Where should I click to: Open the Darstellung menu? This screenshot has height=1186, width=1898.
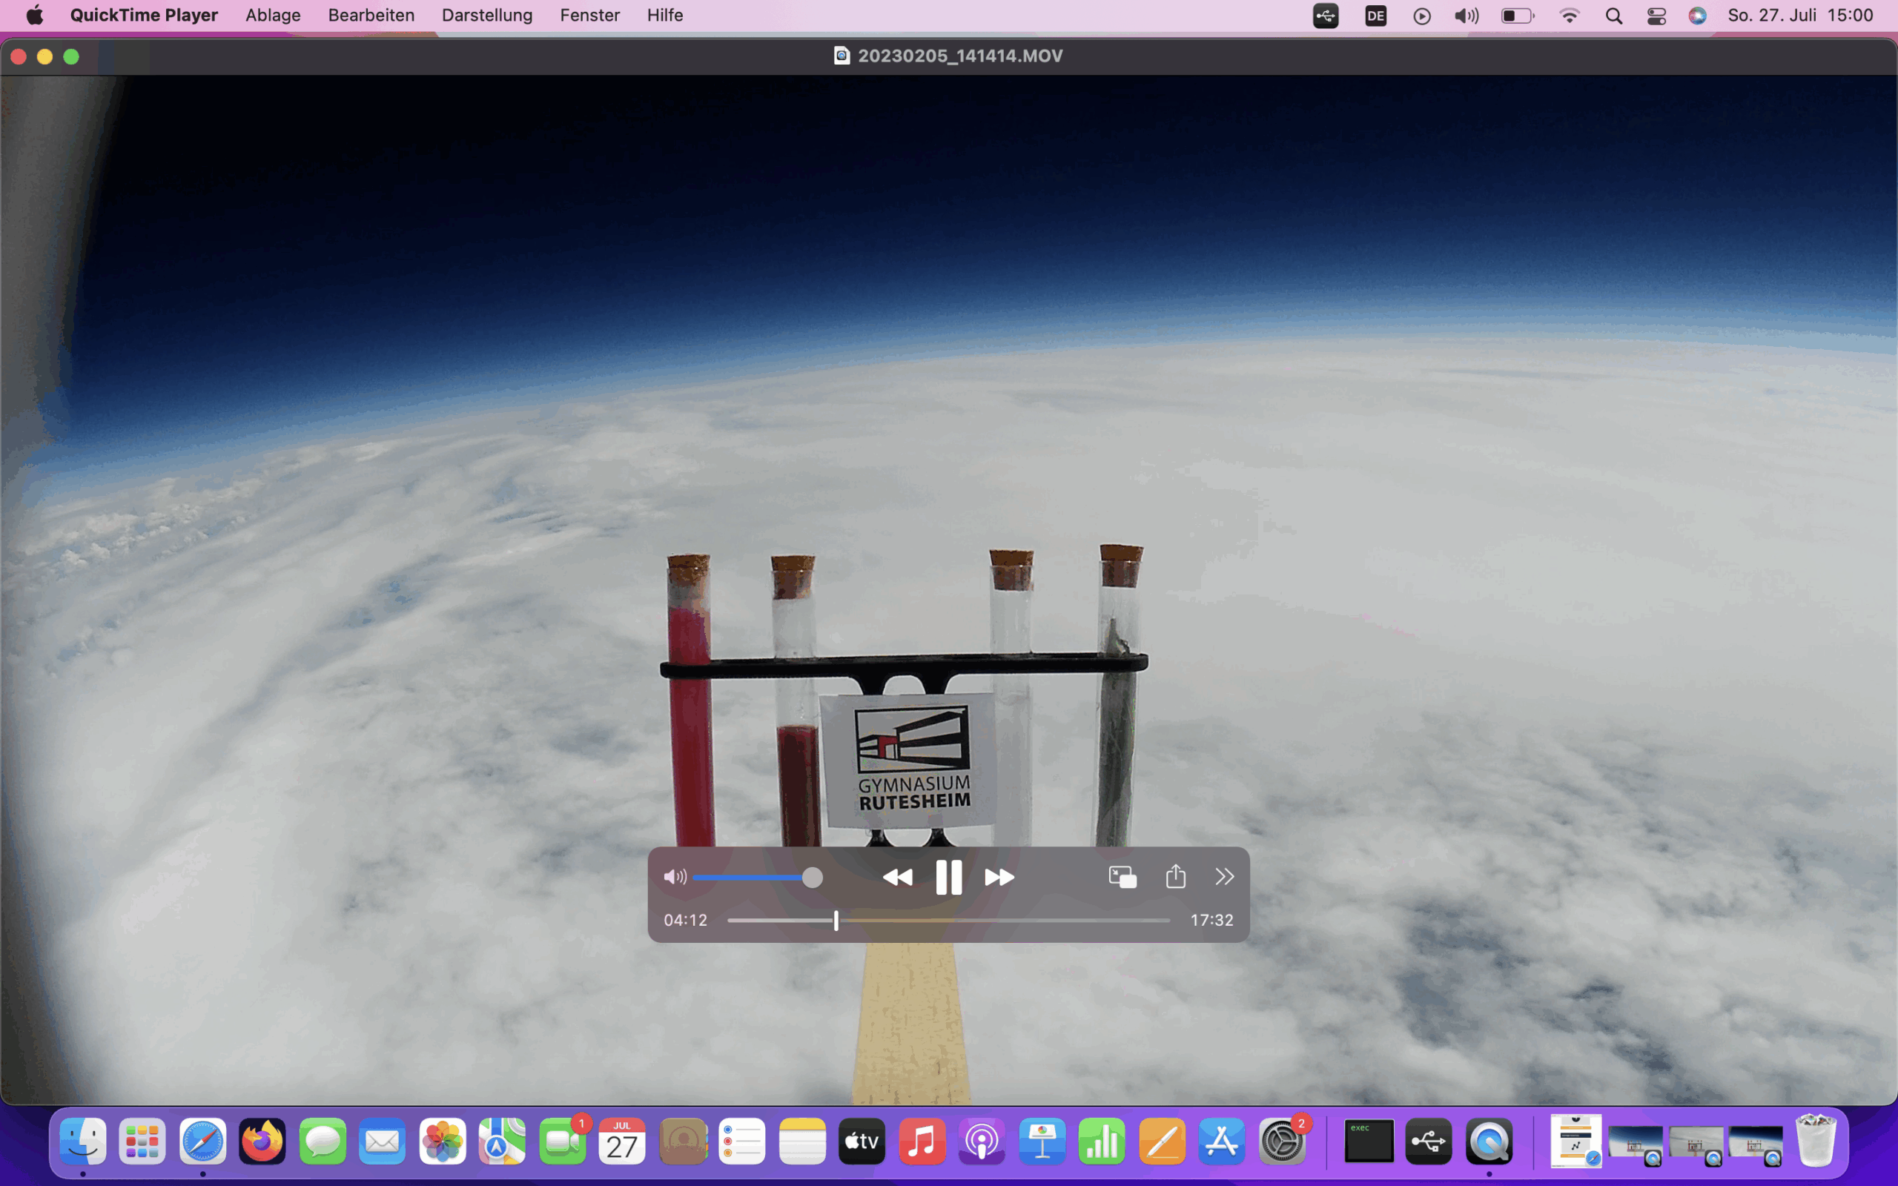pyautogui.click(x=487, y=15)
